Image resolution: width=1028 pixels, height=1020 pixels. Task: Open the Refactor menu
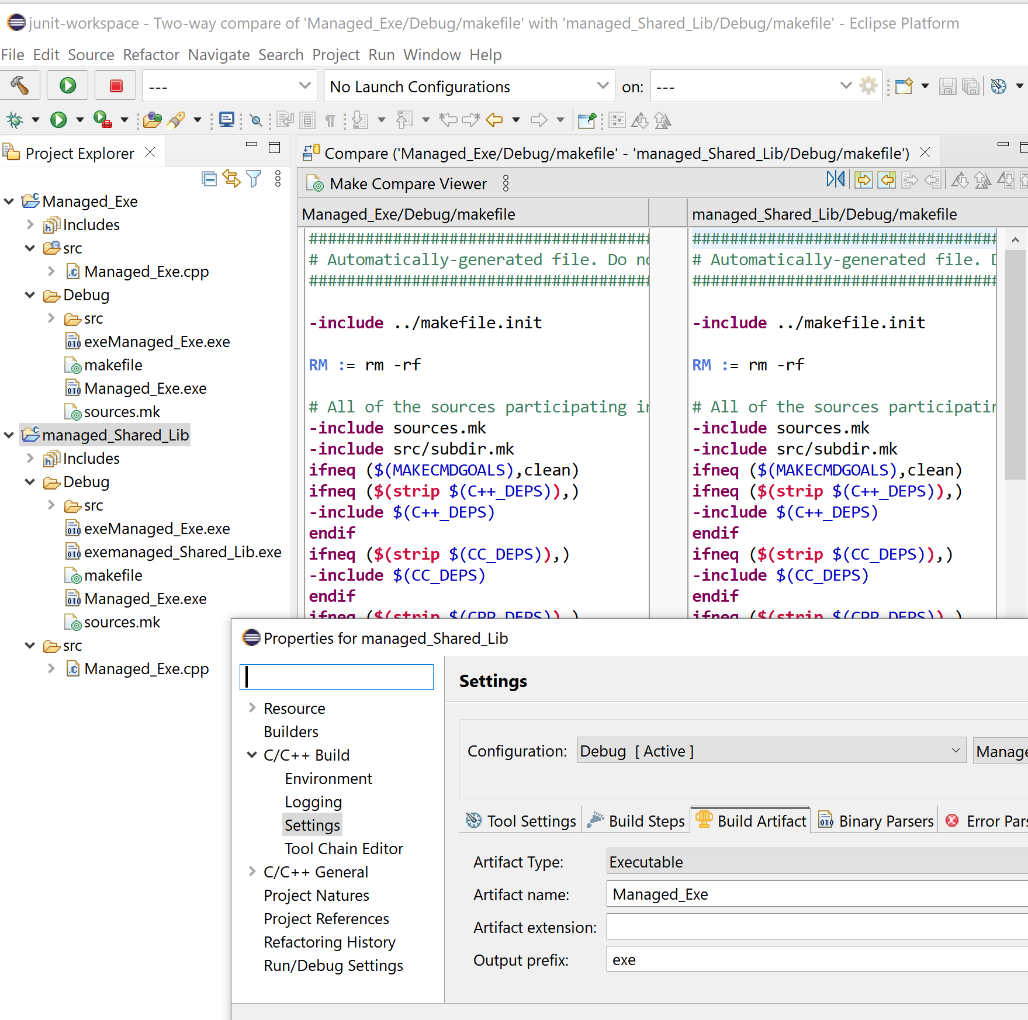(x=151, y=55)
